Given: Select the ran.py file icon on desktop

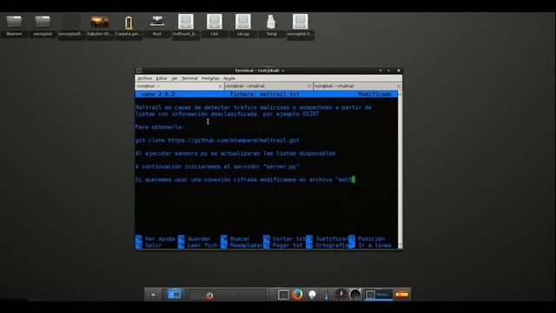Looking at the screenshot, I should pos(243,25).
